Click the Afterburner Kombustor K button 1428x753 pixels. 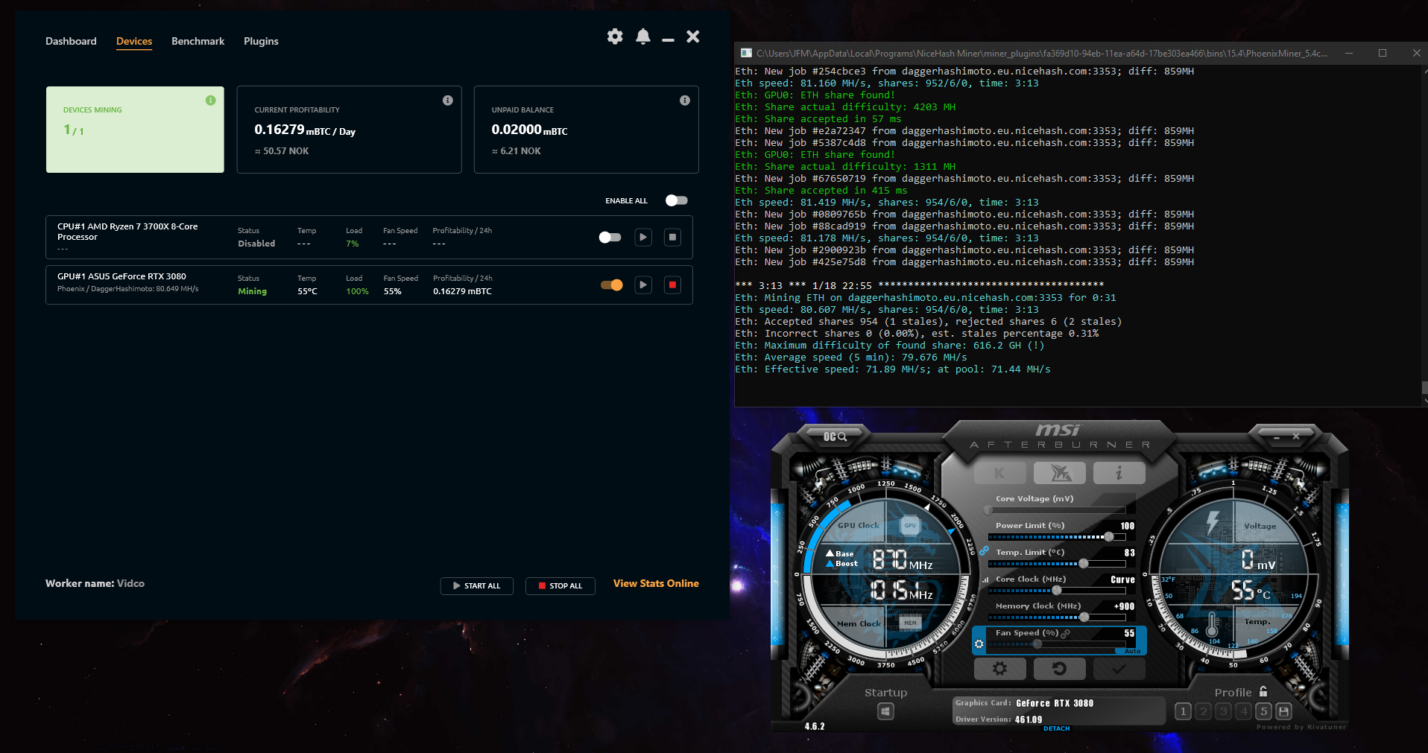click(999, 473)
